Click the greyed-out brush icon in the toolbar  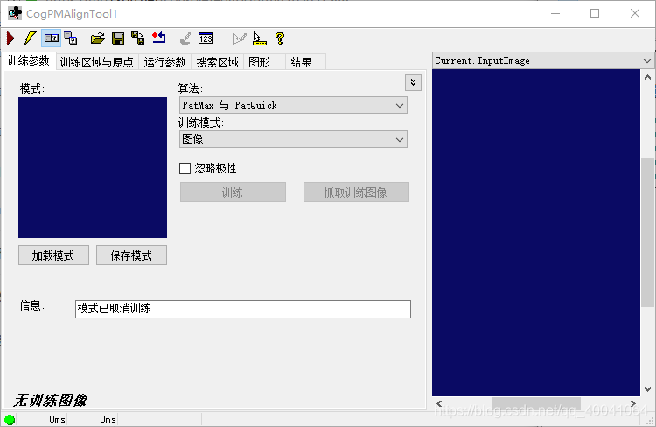point(185,38)
